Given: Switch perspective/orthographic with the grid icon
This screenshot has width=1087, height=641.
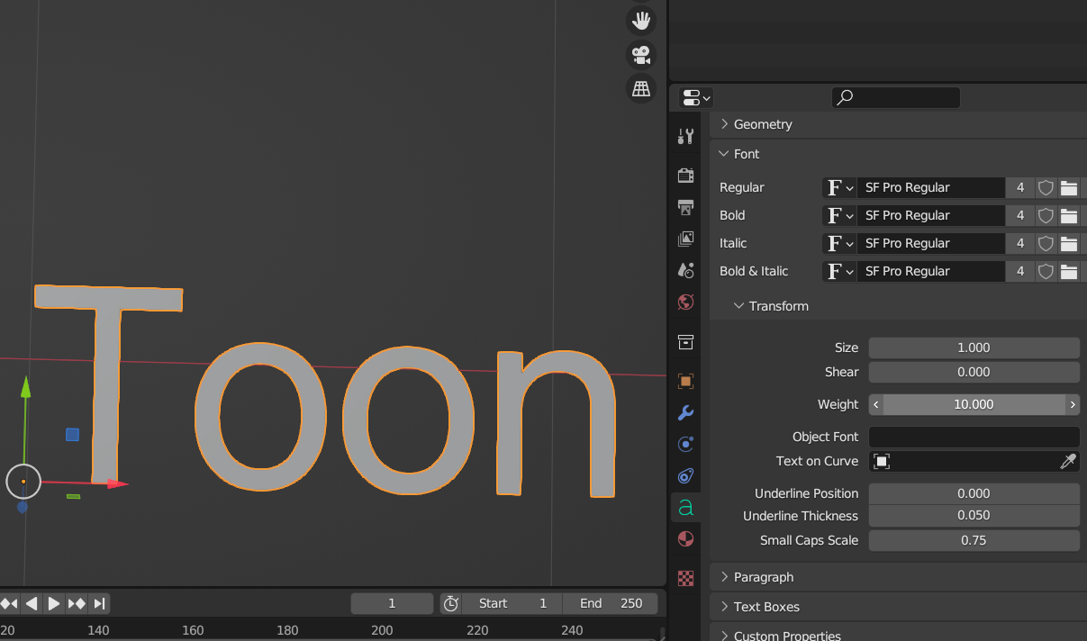Looking at the screenshot, I should 641,88.
